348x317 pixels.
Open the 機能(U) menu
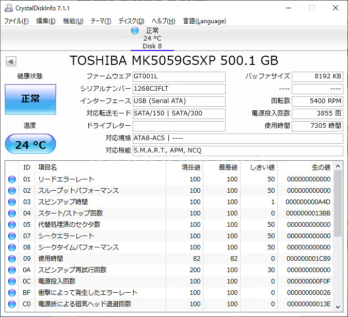point(73,21)
